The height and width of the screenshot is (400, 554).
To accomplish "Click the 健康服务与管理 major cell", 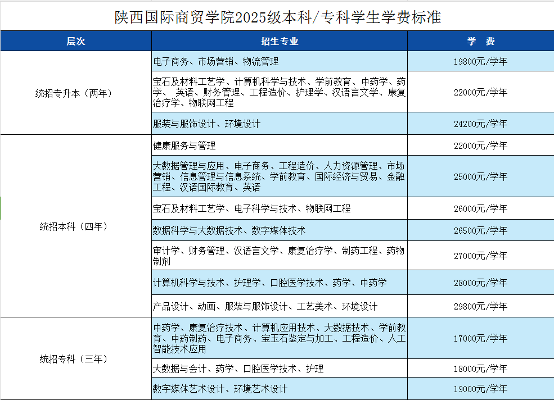I will [x=280, y=145].
